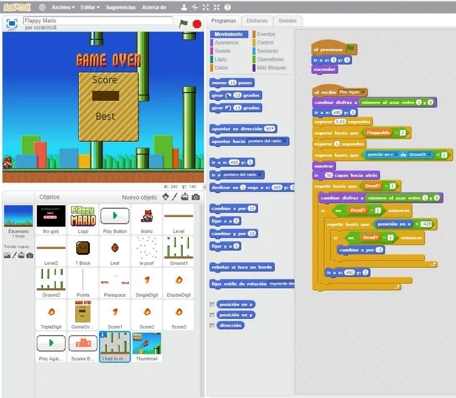Image resolution: width=456 pixels, height=398 pixels.
Task: Select the Mario sprite
Action: pyautogui.click(x=147, y=219)
